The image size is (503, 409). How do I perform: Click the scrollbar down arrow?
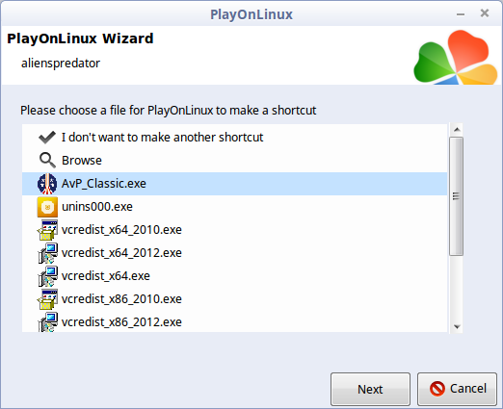pos(457,326)
